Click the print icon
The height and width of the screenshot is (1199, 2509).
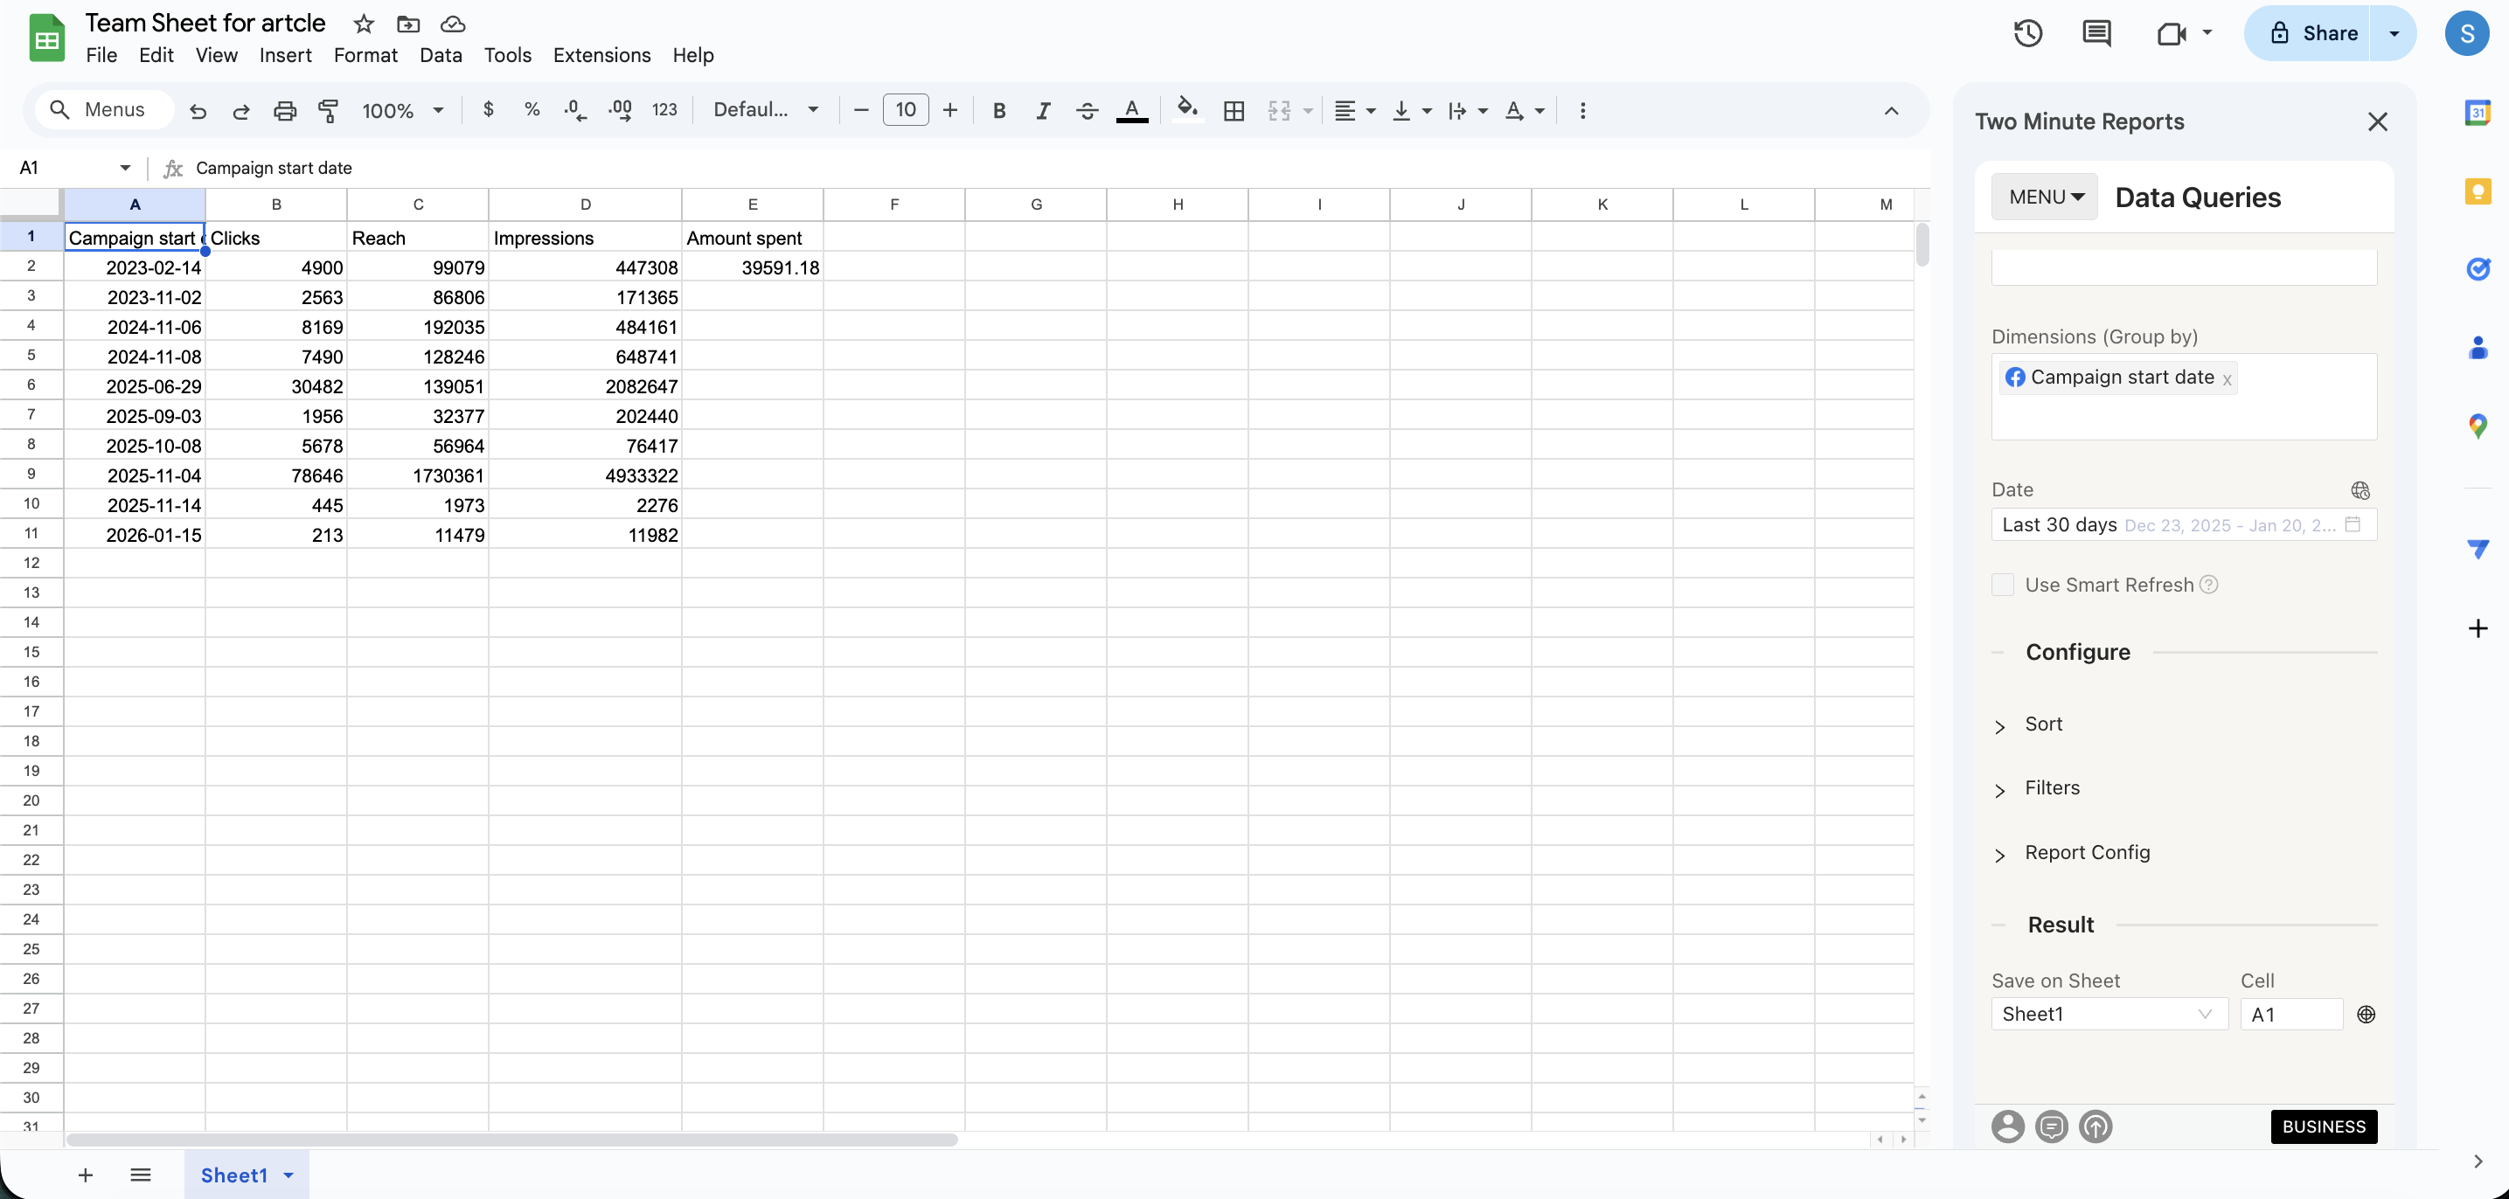[x=284, y=110]
